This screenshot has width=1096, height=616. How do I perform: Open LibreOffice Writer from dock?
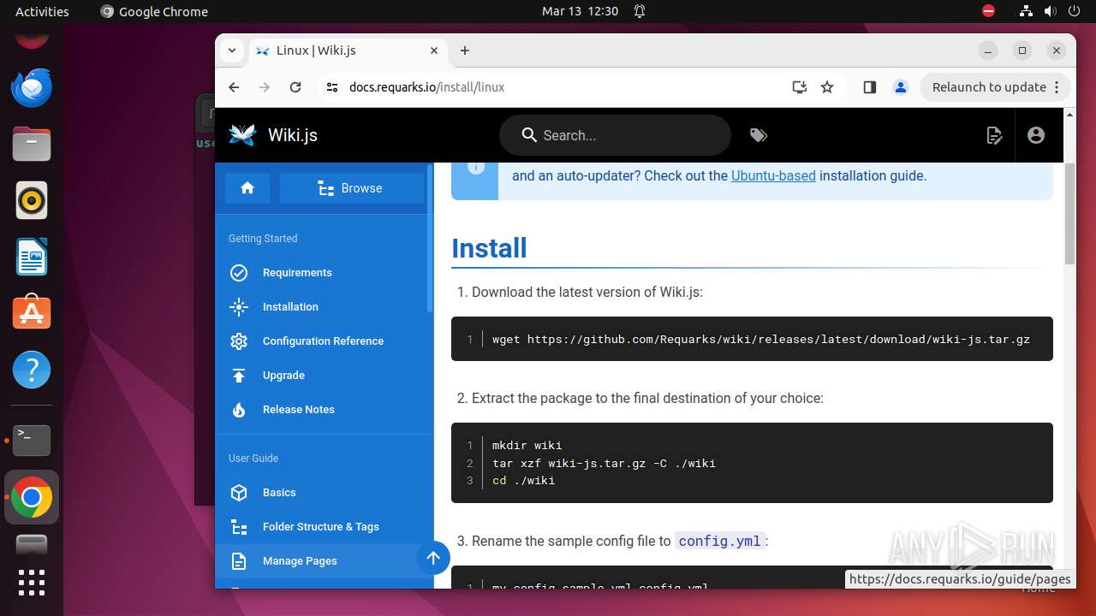32,257
